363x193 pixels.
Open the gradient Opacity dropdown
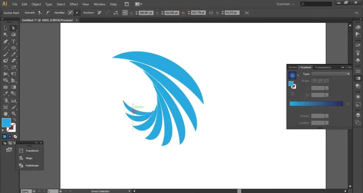pos(327,116)
